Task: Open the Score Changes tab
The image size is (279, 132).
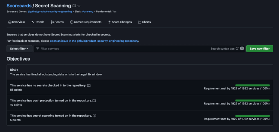Action: click(120, 22)
